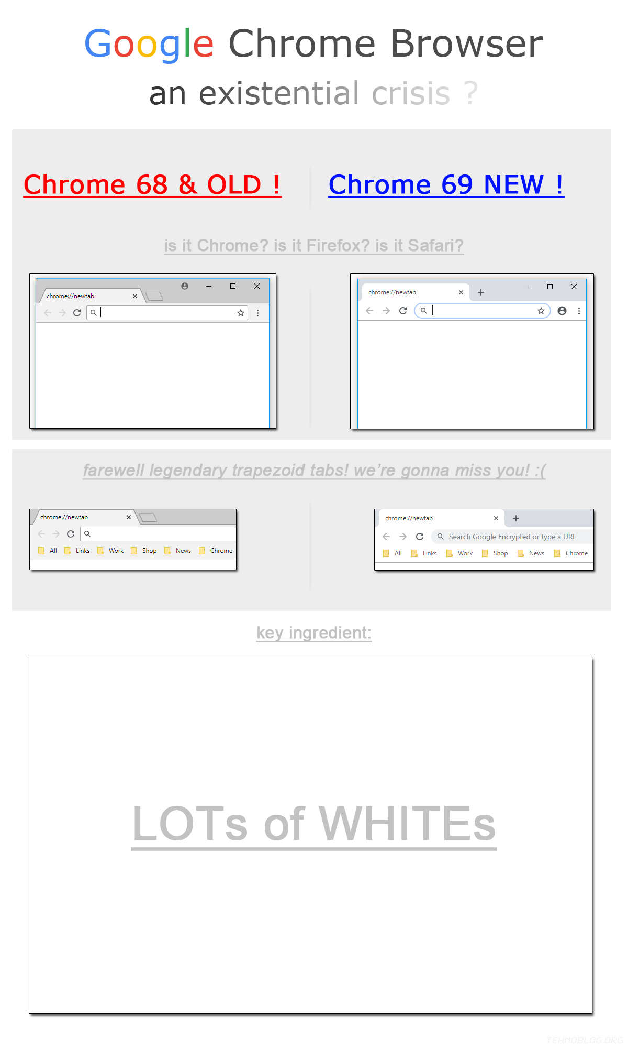Click the trapezoid new tab button in top Chrome 68 window
Screen dimensions: 628x1048
click(x=154, y=297)
